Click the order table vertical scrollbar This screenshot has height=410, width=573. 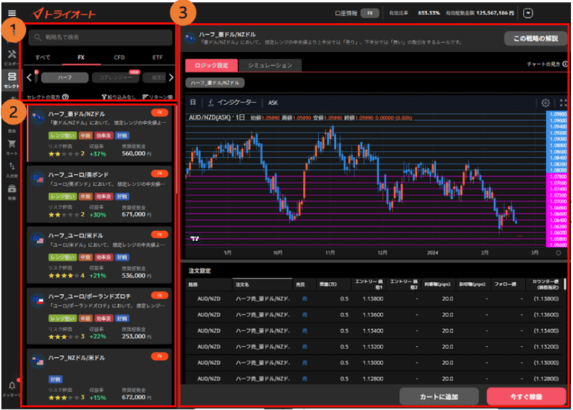[565, 283]
